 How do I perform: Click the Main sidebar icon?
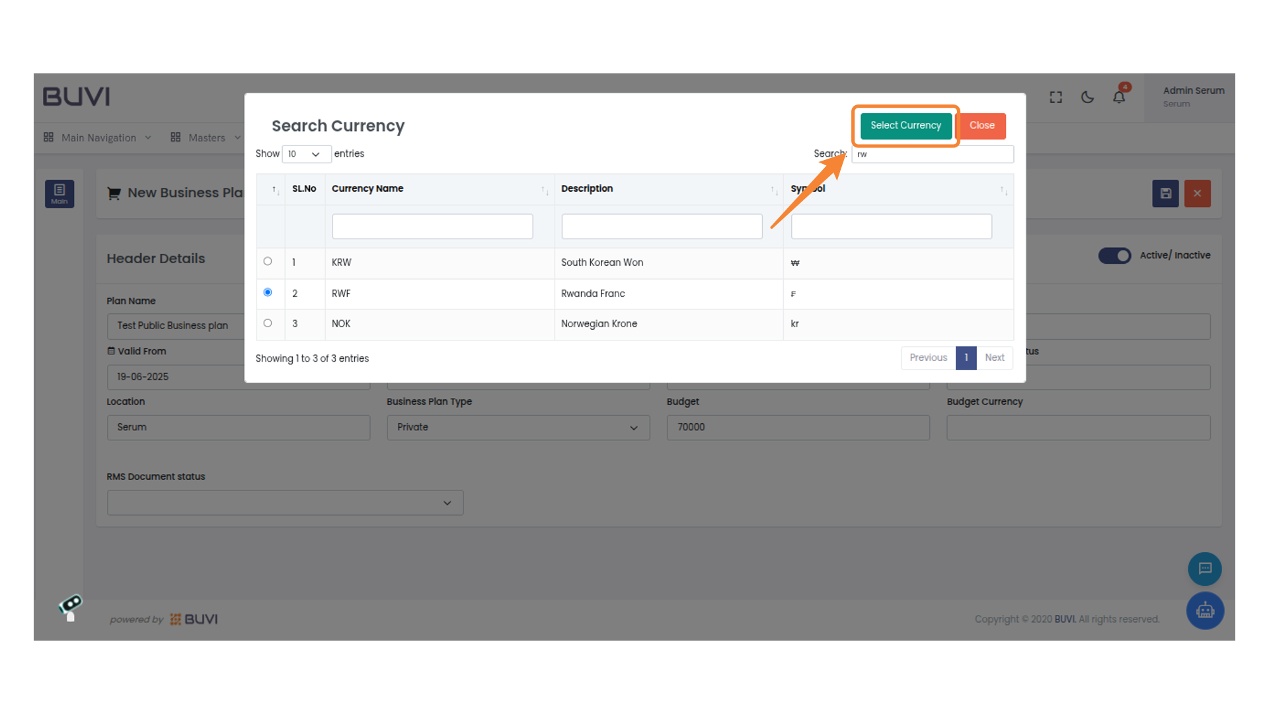[59, 194]
